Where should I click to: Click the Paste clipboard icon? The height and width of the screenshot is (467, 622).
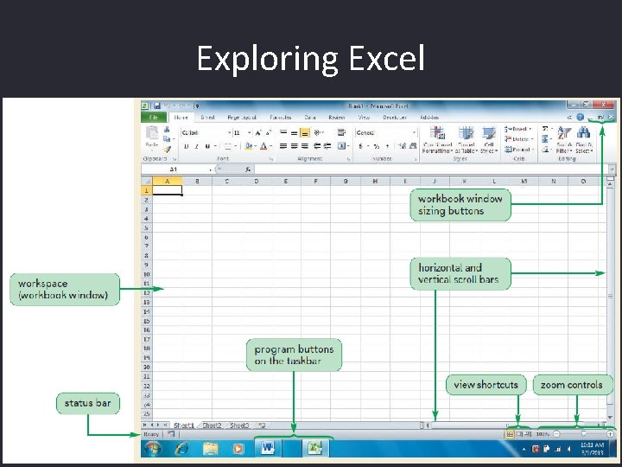(152, 132)
